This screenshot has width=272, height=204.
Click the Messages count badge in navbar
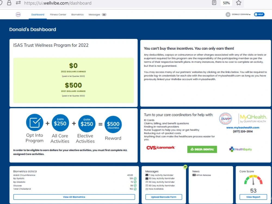click(x=104, y=15)
